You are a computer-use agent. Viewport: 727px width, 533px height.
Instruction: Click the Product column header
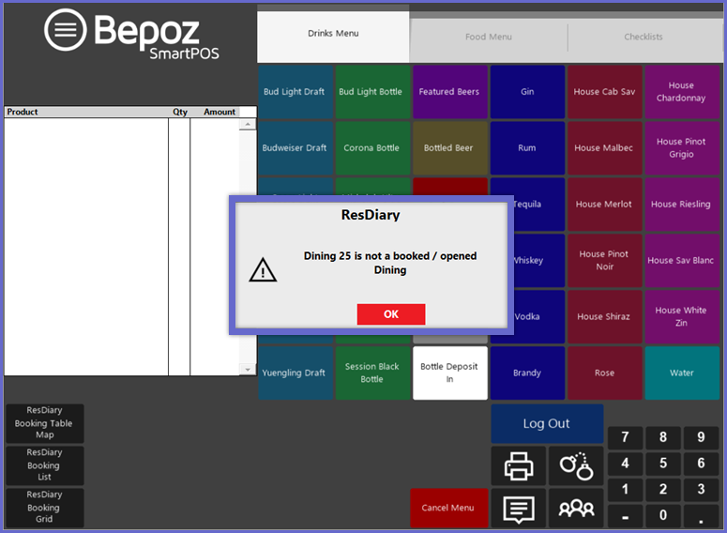coord(86,112)
